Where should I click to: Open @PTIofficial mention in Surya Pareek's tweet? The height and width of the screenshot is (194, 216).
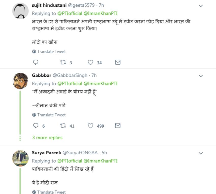(x=70, y=161)
